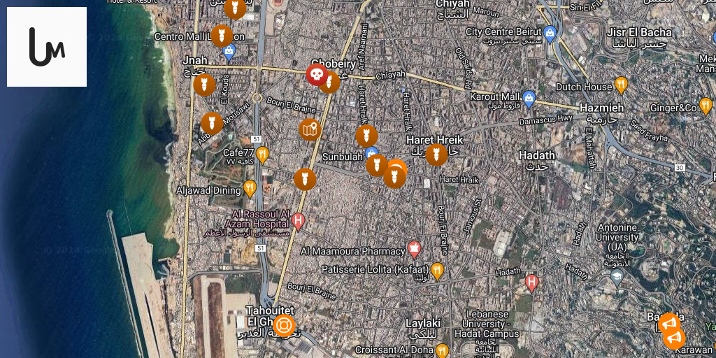
Task: Select the lifebuoy marker at Tahouitet El Ghadir
Action: pos(284,326)
